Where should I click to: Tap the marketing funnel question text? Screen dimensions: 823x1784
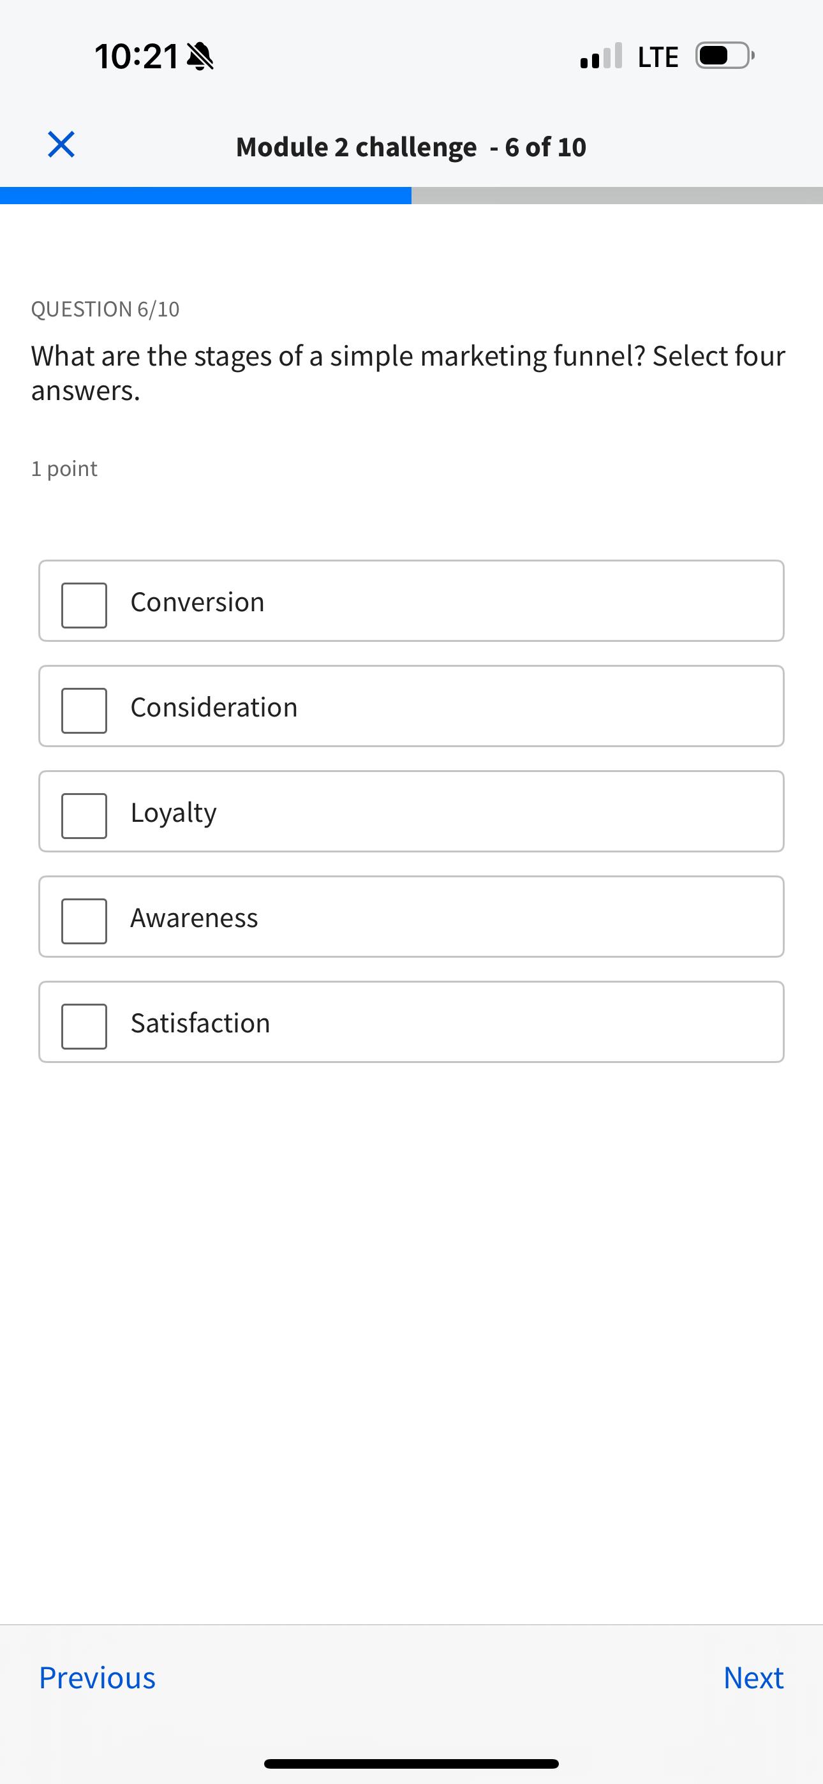(408, 373)
